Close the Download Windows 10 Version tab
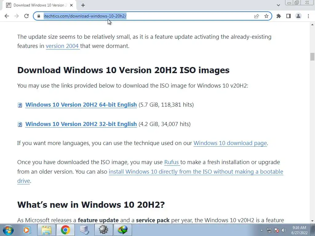Viewport: 315px width, 236px height. tap(71, 5)
